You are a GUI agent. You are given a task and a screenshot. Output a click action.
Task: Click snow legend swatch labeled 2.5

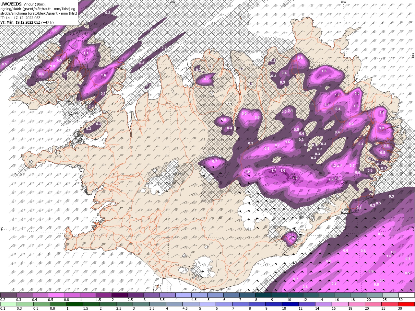click(136, 295)
